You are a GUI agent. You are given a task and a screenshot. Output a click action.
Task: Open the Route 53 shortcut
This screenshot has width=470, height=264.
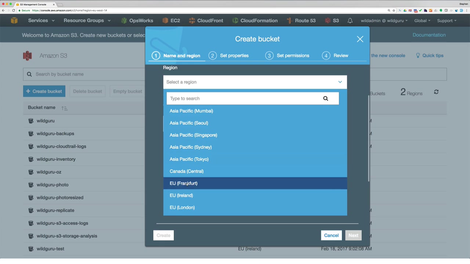pos(301,21)
